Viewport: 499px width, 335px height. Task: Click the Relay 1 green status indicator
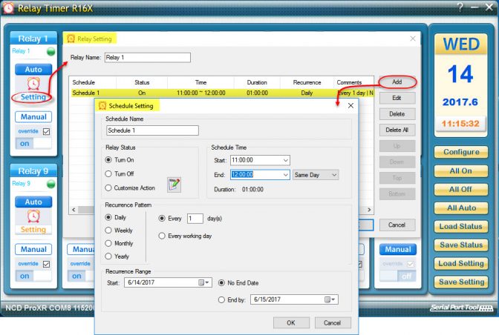[x=51, y=52]
